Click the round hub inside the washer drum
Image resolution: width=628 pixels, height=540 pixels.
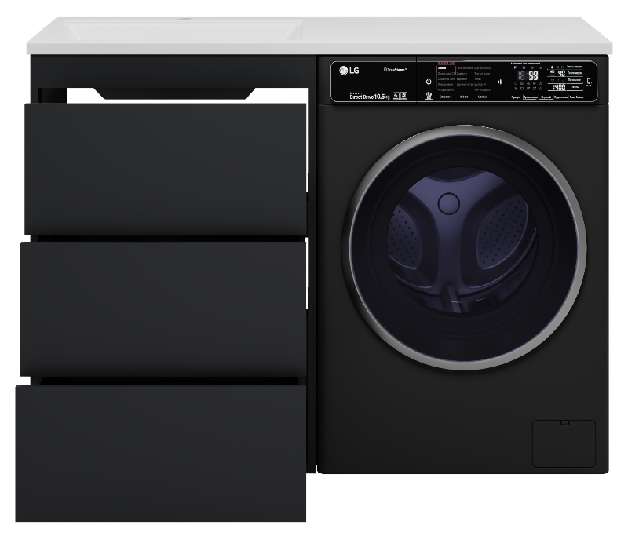[x=448, y=203]
